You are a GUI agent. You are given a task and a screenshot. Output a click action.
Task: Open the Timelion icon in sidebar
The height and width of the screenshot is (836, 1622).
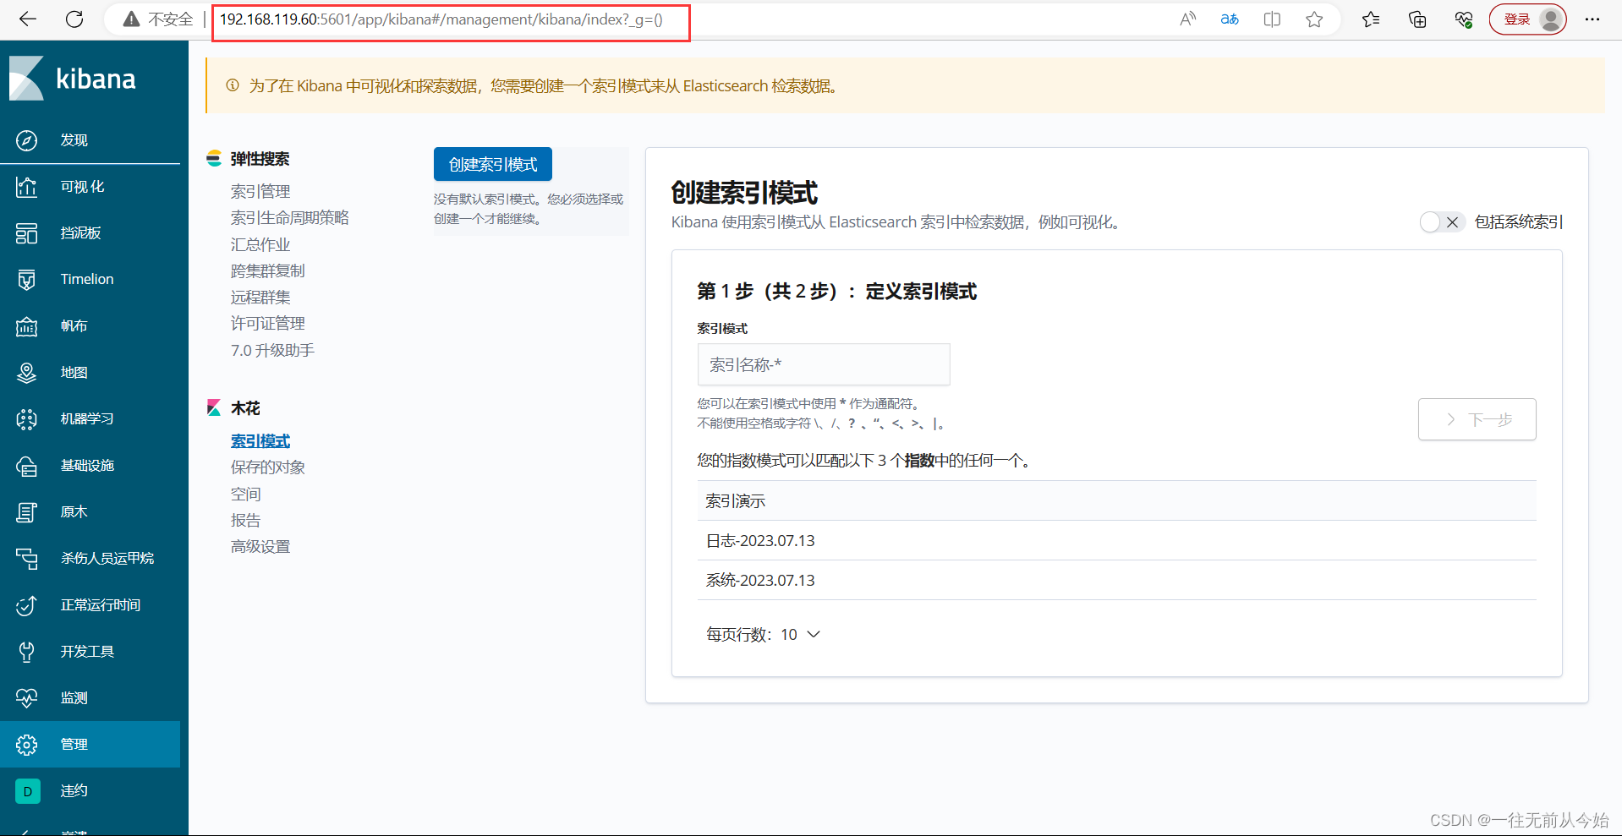[27, 280]
